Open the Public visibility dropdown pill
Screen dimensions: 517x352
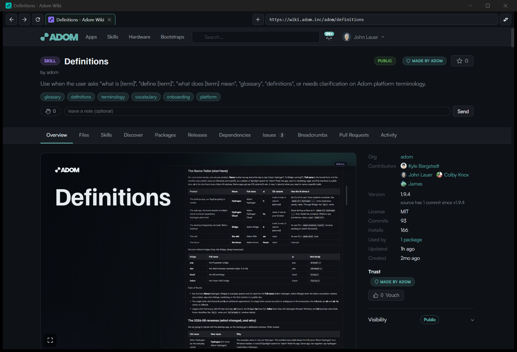point(429,320)
